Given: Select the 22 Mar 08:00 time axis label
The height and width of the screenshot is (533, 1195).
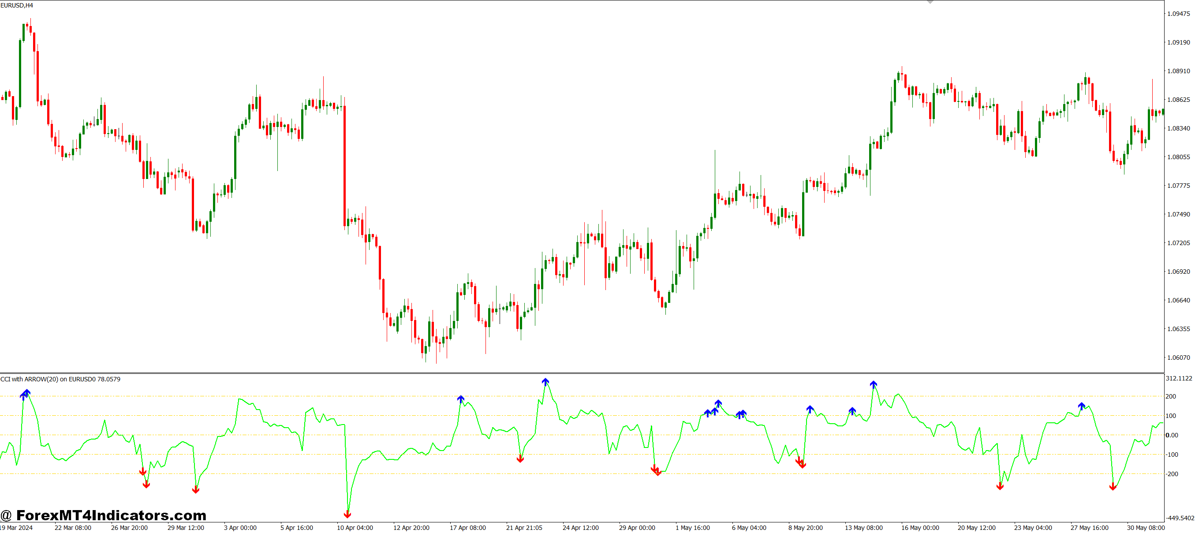Looking at the screenshot, I should click(x=72, y=527).
